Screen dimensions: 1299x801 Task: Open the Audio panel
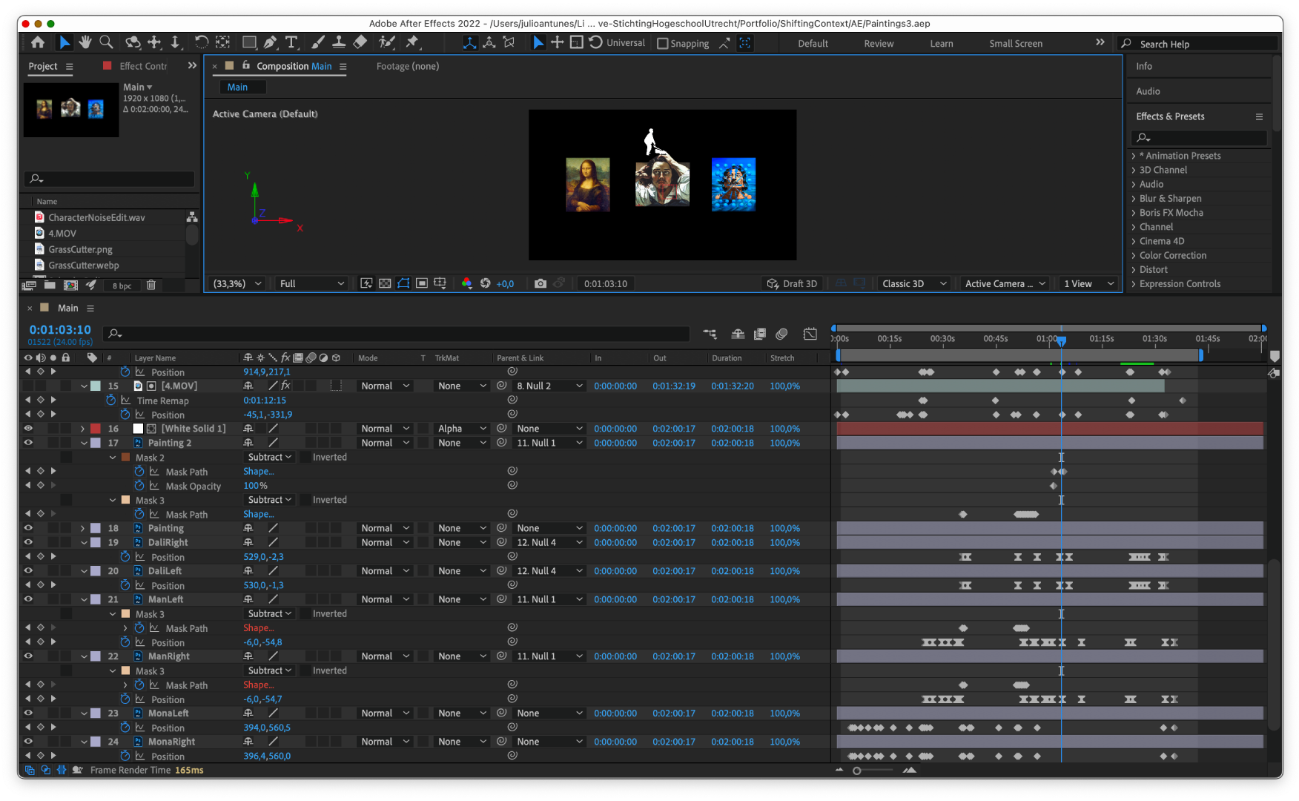point(1148,91)
